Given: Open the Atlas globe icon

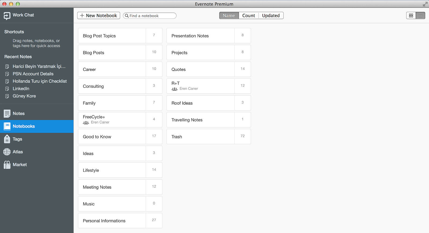Looking at the screenshot, I should 7,152.
